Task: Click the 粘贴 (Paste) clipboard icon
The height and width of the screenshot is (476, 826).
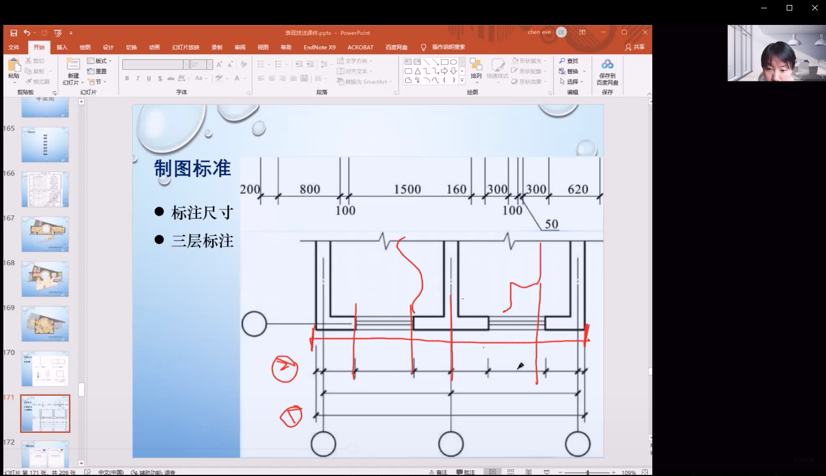Action: (13, 65)
